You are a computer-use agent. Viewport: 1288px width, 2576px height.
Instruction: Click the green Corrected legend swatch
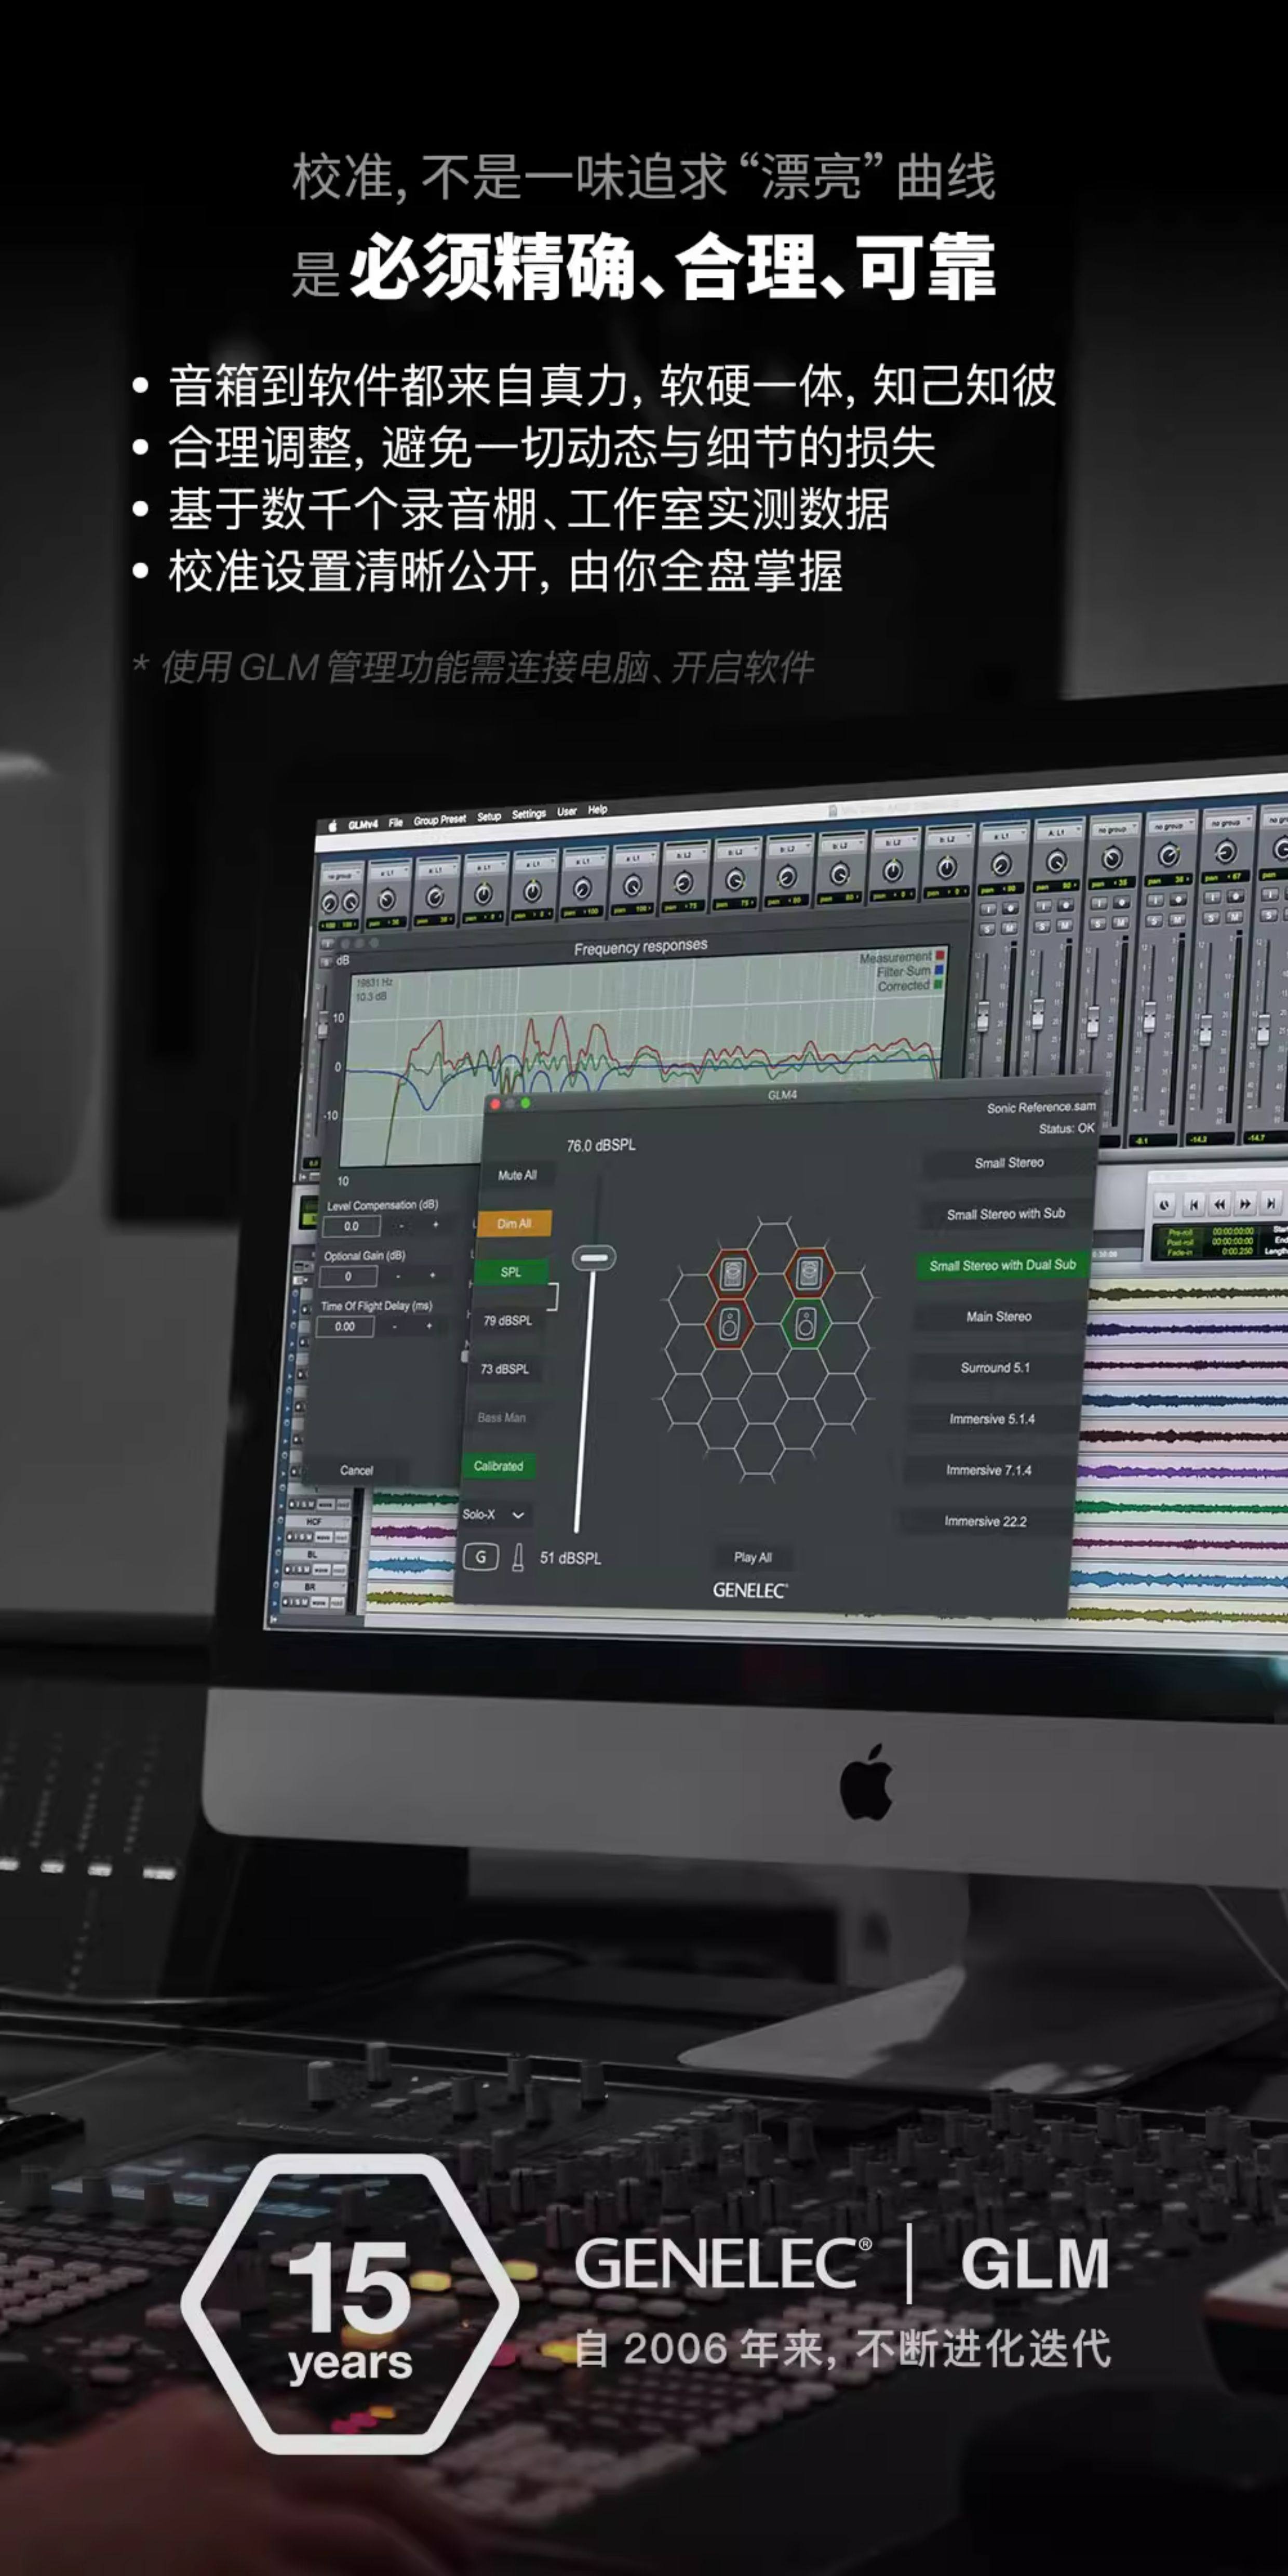point(938,984)
